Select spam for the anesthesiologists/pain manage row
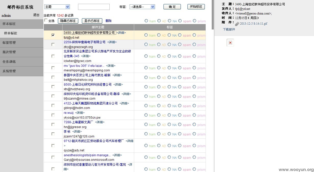314x172 pixels. [180, 157]
